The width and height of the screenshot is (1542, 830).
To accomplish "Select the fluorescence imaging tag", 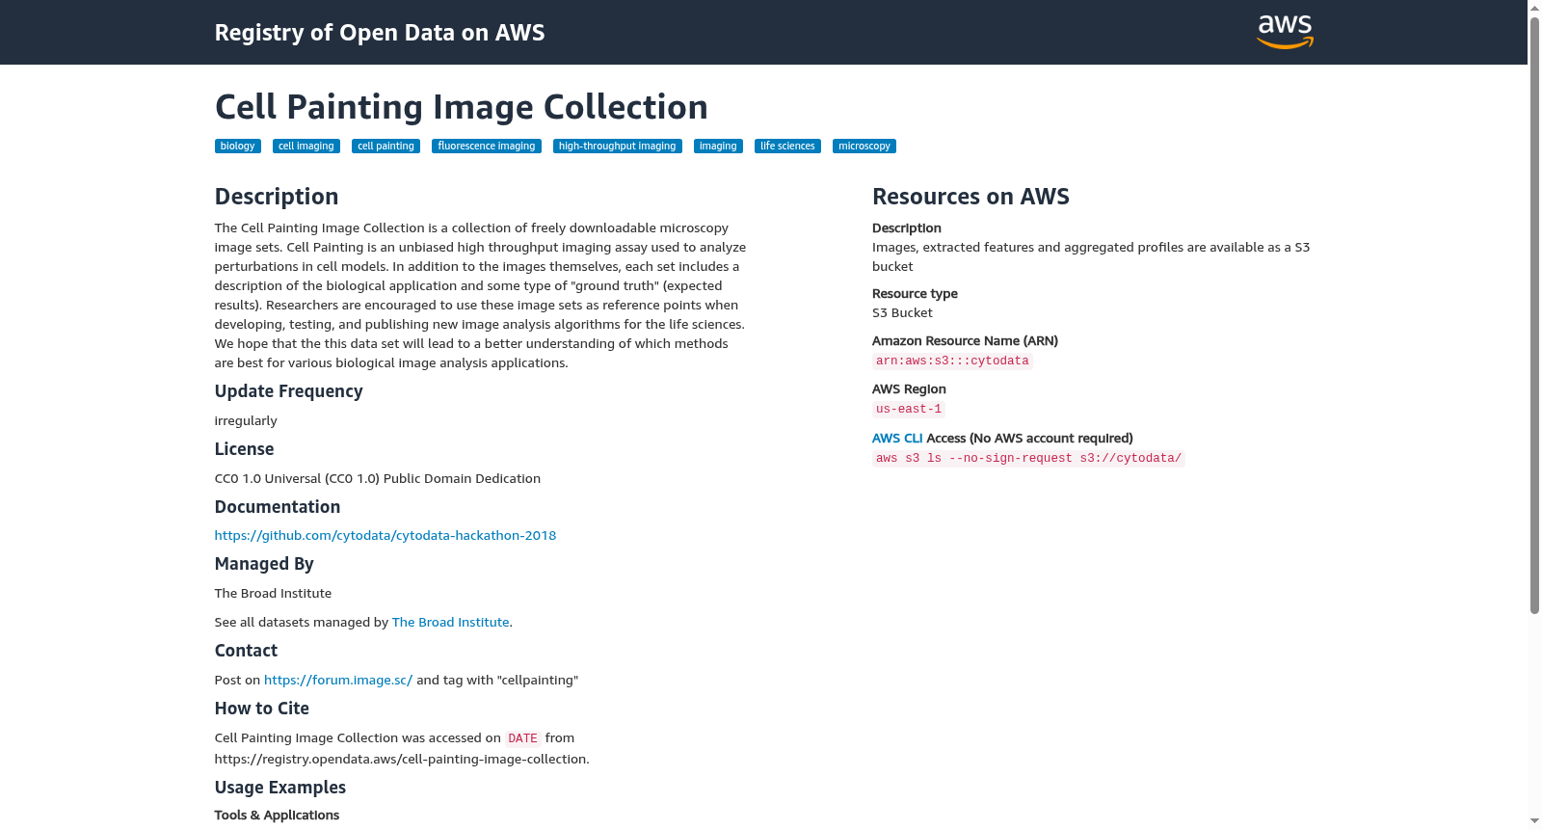I will (487, 147).
